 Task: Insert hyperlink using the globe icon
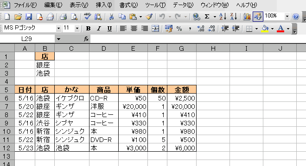point(196,17)
